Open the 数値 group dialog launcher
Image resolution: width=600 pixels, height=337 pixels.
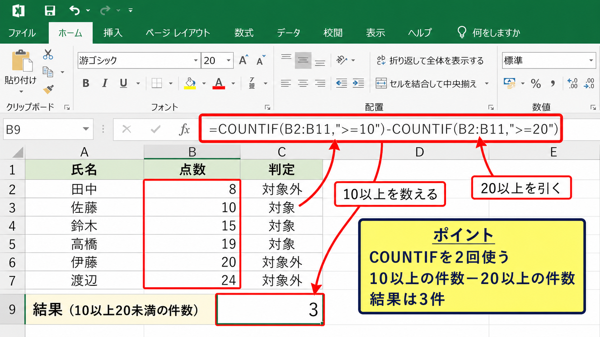(593, 107)
